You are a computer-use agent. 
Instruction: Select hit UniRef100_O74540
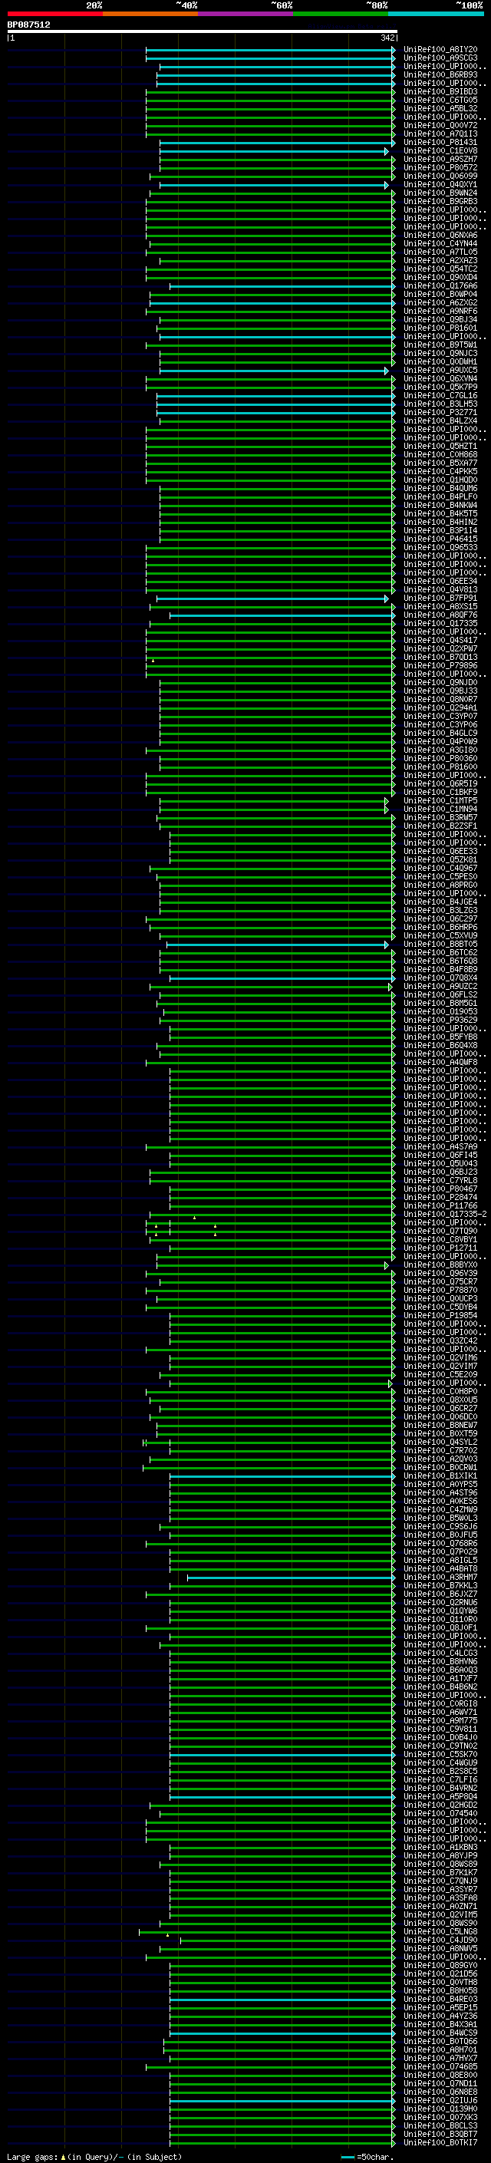440,1813
